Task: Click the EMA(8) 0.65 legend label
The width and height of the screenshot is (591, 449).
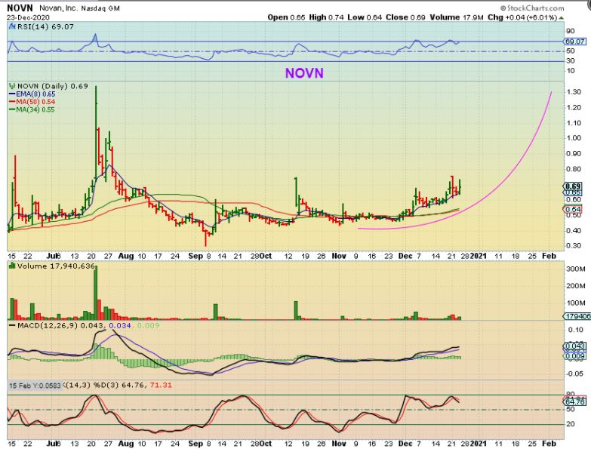Action: coord(35,94)
